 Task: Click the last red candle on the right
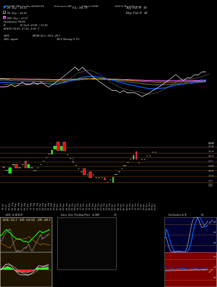[136, 156]
